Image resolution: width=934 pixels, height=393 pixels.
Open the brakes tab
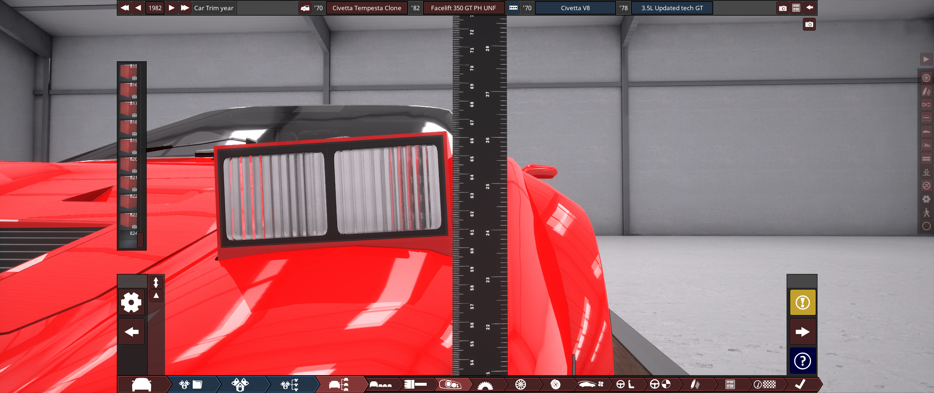555,384
